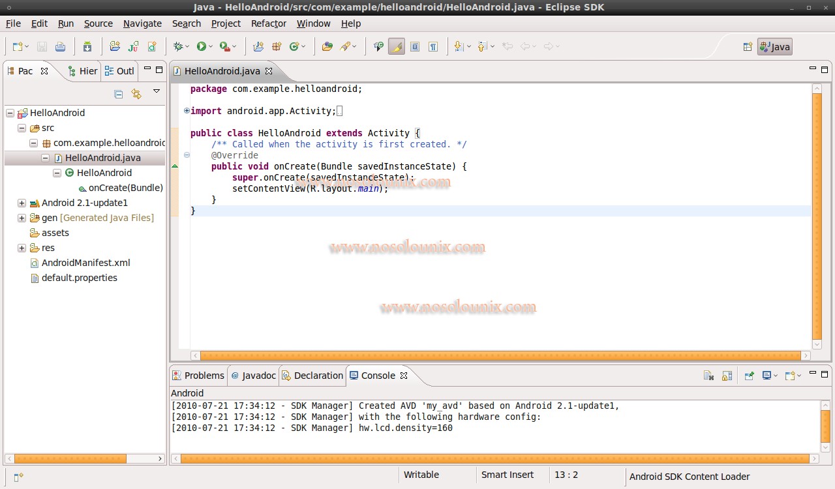835x489 pixels.
Task: Start a Debug session from the toolbar
Action: [179, 46]
